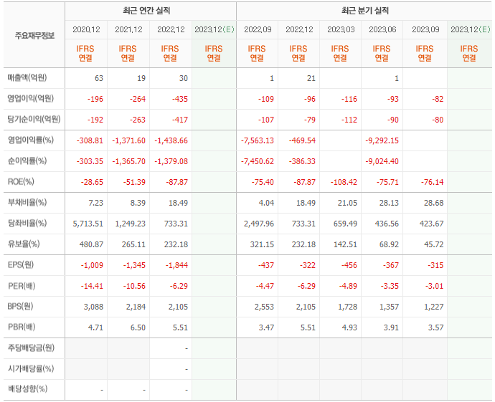Click the quarterly 2023.06 column header
The height and width of the screenshot is (402, 495).
click(x=382, y=29)
